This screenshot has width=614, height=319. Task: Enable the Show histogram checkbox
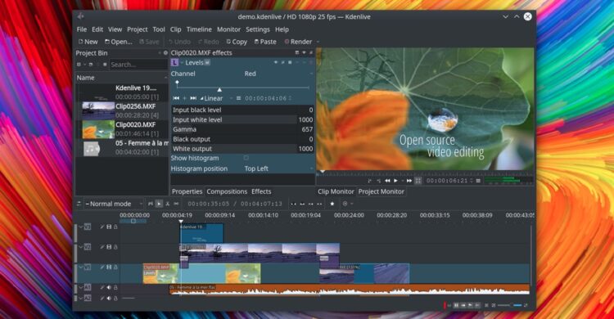pos(246,158)
